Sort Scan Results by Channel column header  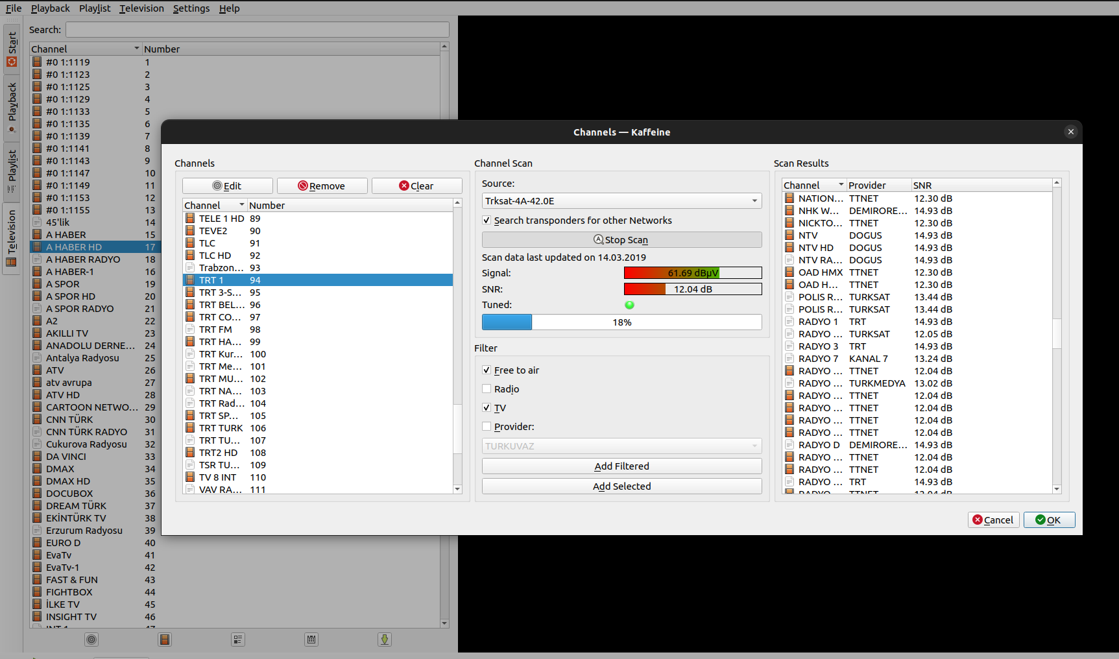point(814,186)
